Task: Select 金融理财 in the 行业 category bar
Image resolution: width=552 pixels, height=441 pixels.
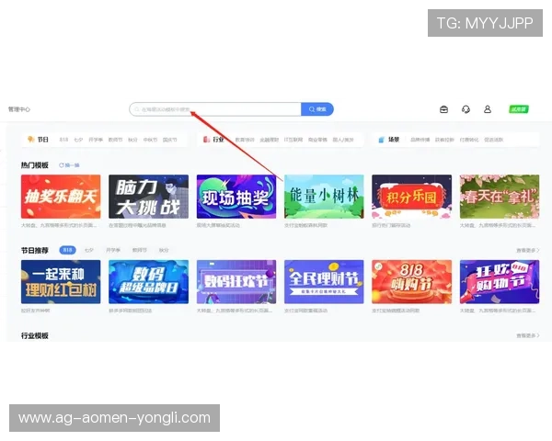Action: click(x=270, y=140)
